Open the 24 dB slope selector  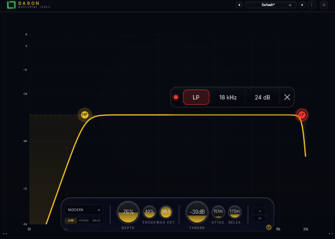[262, 97]
